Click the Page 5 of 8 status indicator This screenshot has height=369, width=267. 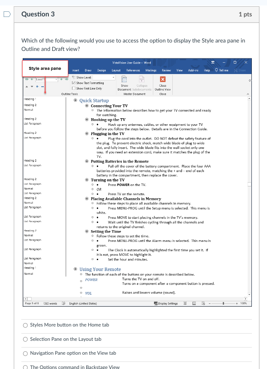[32, 303]
